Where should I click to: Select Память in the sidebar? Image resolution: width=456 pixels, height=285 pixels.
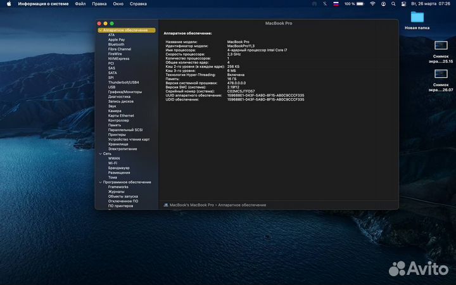[x=114, y=125]
